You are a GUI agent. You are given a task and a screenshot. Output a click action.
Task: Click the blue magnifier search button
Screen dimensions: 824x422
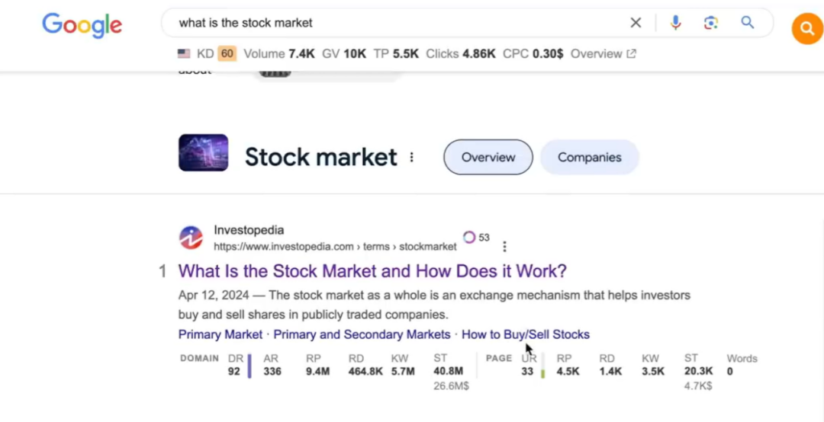[748, 23]
